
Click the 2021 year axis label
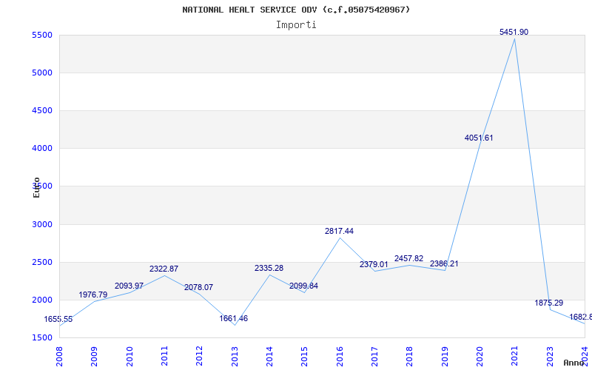click(x=514, y=356)
